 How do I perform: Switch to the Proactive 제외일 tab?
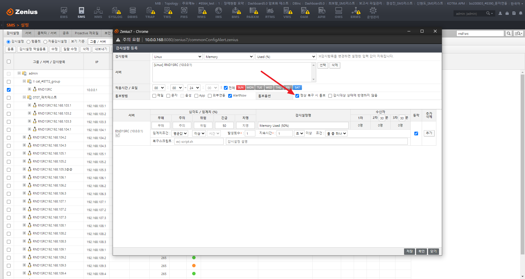pos(86,33)
